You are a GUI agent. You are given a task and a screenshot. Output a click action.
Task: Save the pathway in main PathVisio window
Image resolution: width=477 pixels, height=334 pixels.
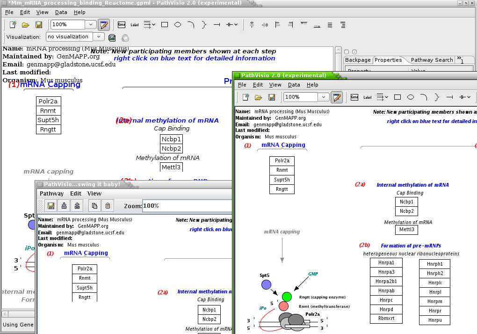(x=39, y=25)
